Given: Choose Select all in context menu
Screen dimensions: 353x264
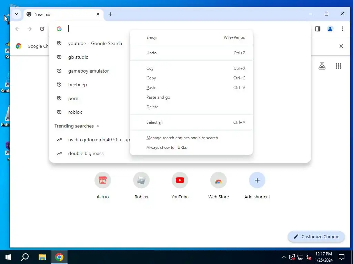Looking at the screenshot, I should [191, 122].
